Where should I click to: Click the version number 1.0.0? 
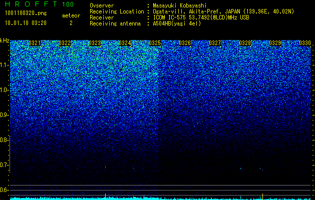tap(68, 4)
